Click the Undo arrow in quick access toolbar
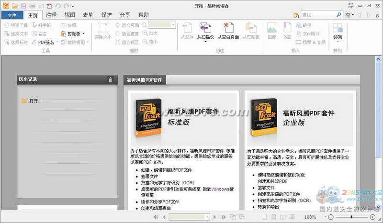383x223 pixels. [x=58, y=6]
